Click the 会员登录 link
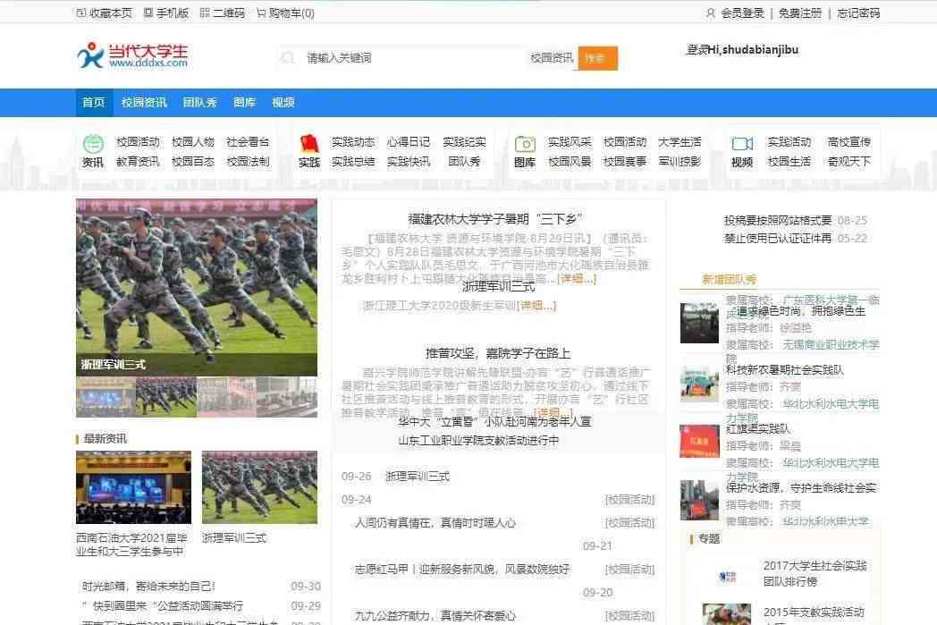Image resolution: width=937 pixels, height=625 pixels. tap(742, 13)
